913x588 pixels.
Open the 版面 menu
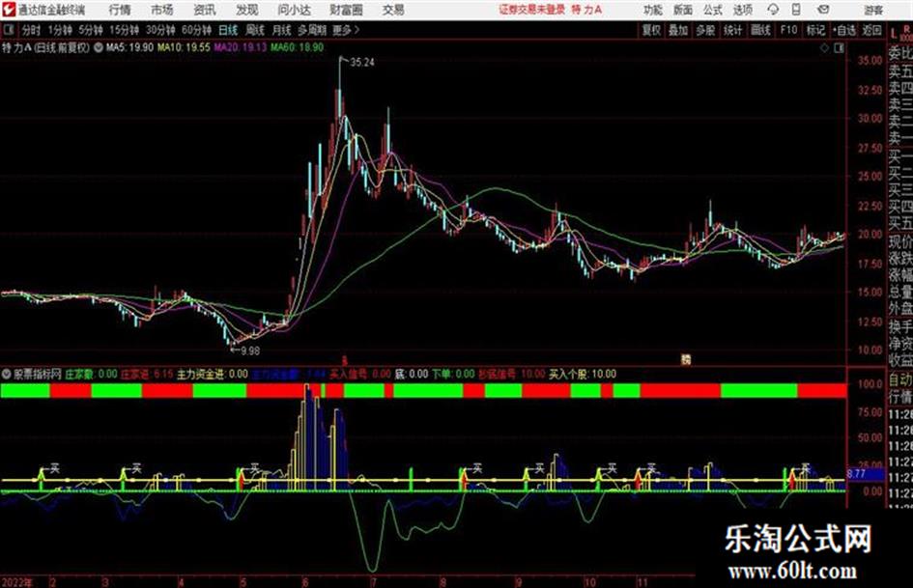(x=683, y=10)
